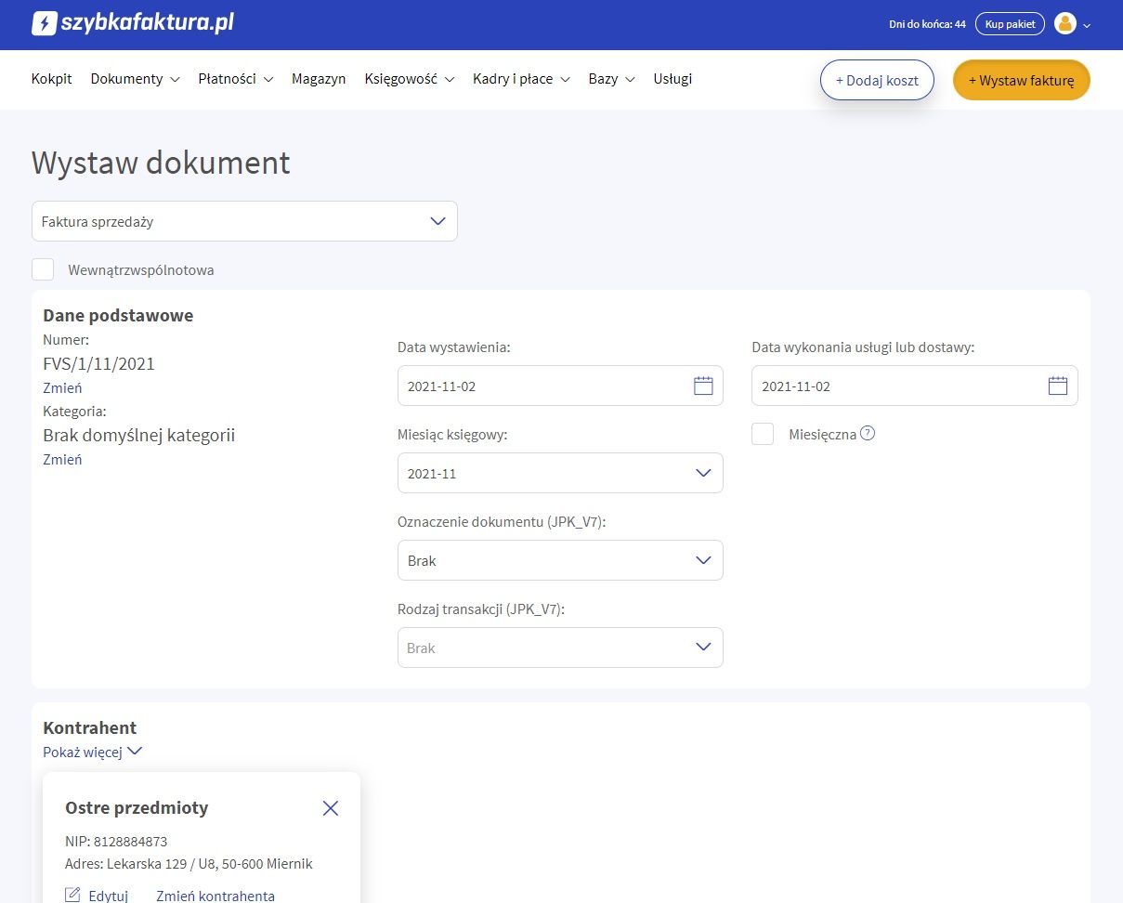The width and height of the screenshot is (1123, 903).
Task: Open calendar for Data wystawienia
Action: 703,386
